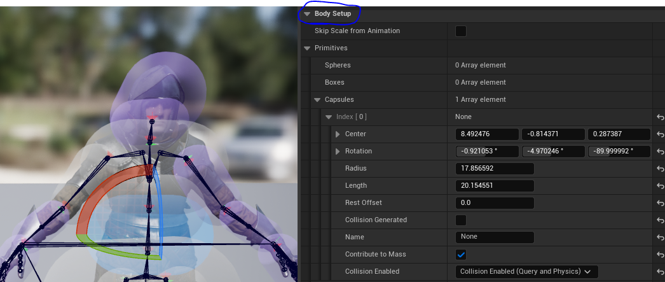Expand the Center vector property
The height and width of the screenshot is (282, 665).
click(x=338, y=134)
